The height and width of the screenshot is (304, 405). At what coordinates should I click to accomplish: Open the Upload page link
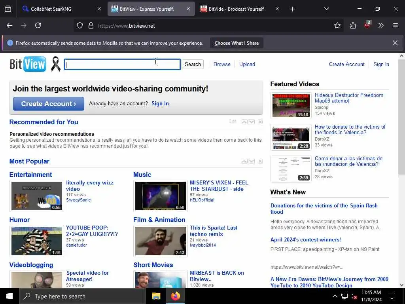coord(247,64)
